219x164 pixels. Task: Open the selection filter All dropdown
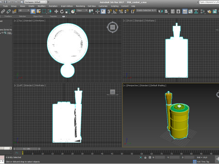coord(24,10)
